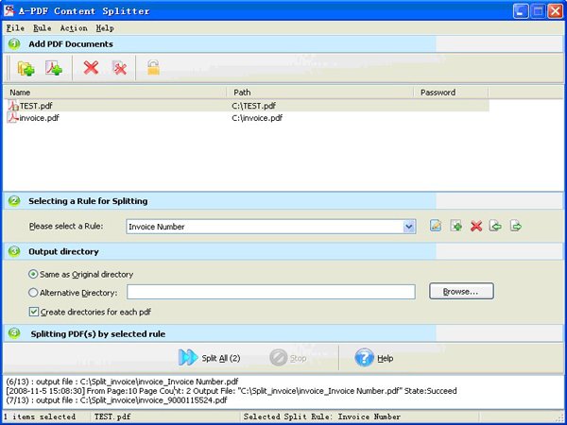
Task: Click the unlock password padlock icon
Action: click(x=153, y=68)
